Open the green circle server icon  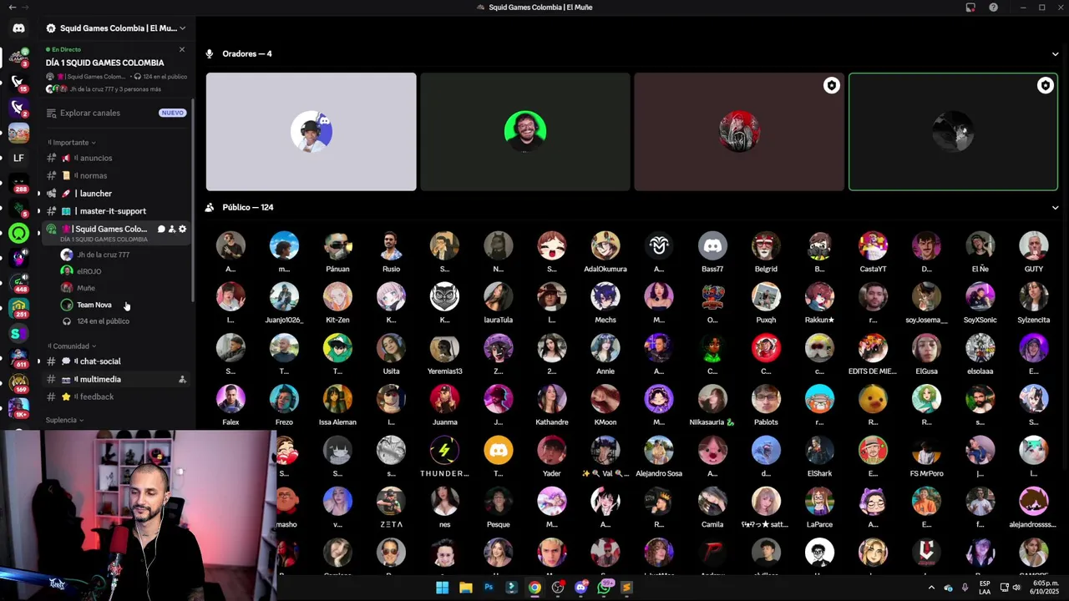click(x=18, y=234)
